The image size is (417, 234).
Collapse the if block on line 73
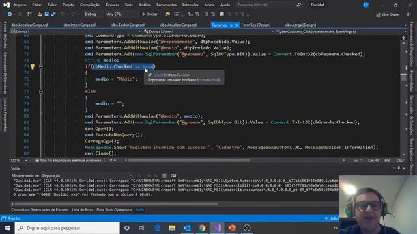pos(41,66)
